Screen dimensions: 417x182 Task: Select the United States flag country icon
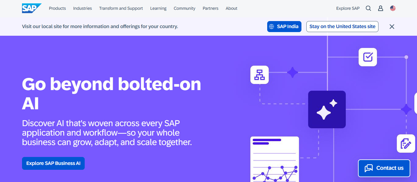coord(393,9)
